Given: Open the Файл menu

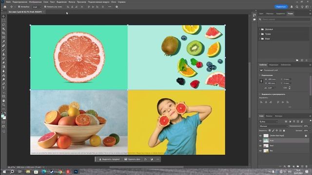Looking at the screenshot, I should point(8,2).
